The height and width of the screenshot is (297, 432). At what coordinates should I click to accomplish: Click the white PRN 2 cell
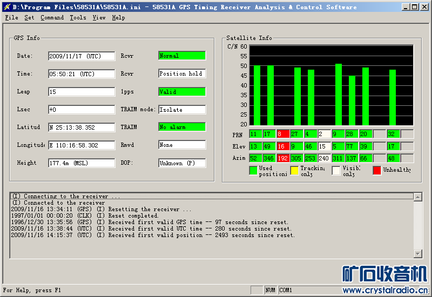pos(325,134)
